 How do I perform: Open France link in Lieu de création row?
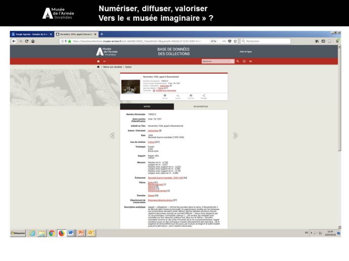point(151,142)
